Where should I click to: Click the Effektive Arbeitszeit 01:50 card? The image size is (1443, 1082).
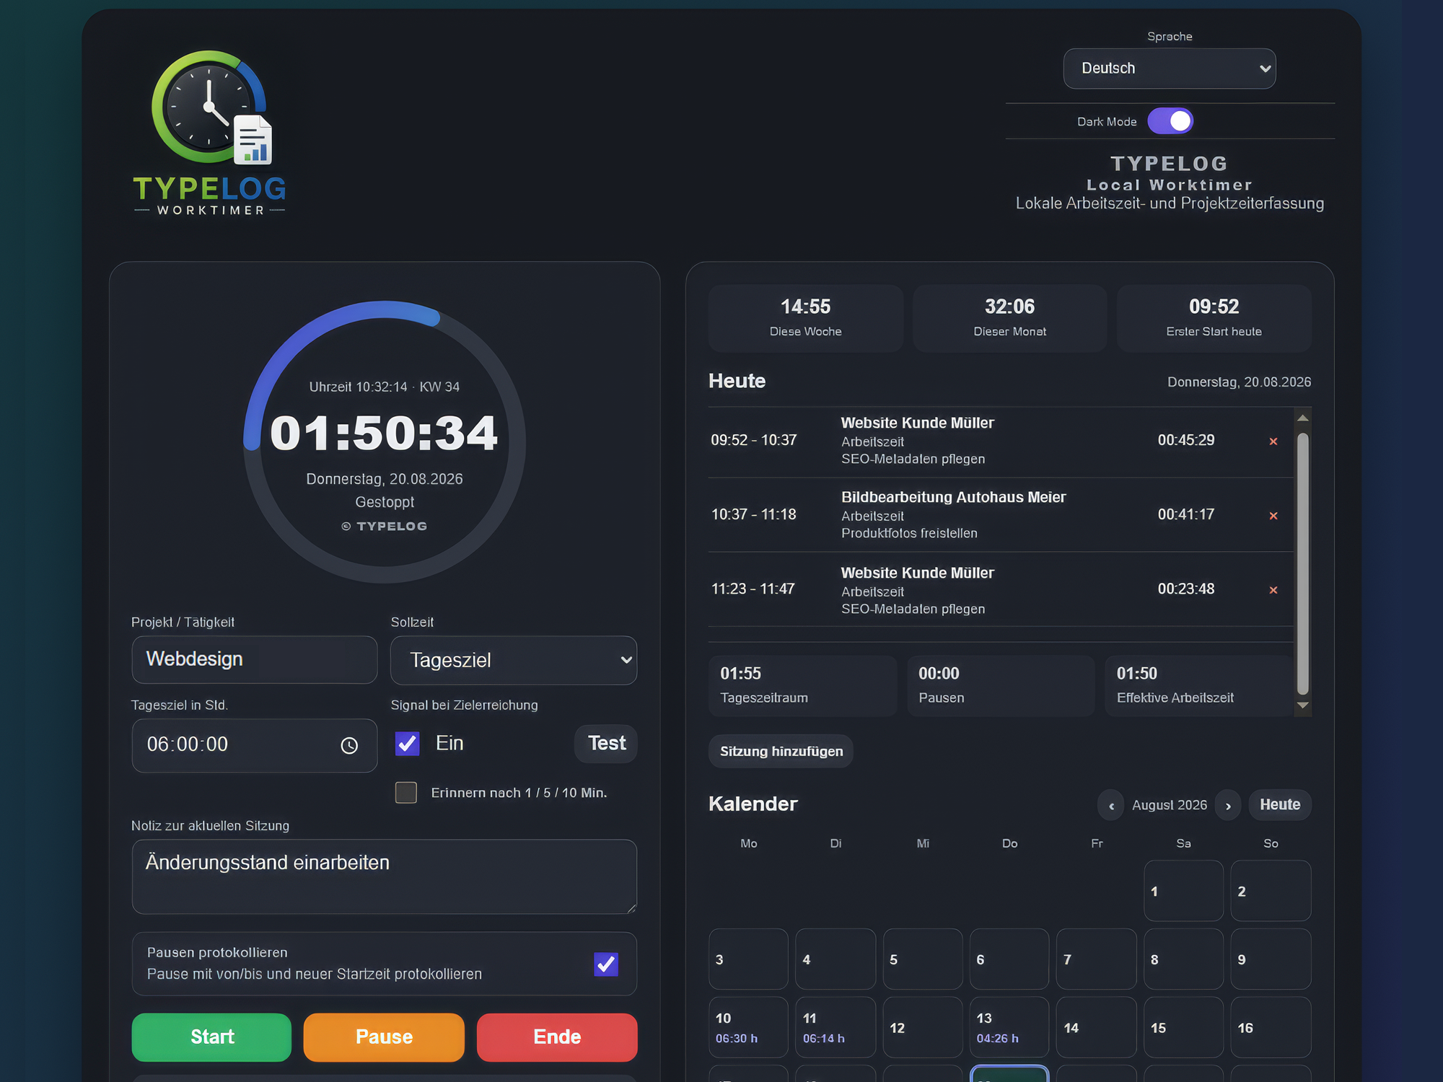[1198, 686]
